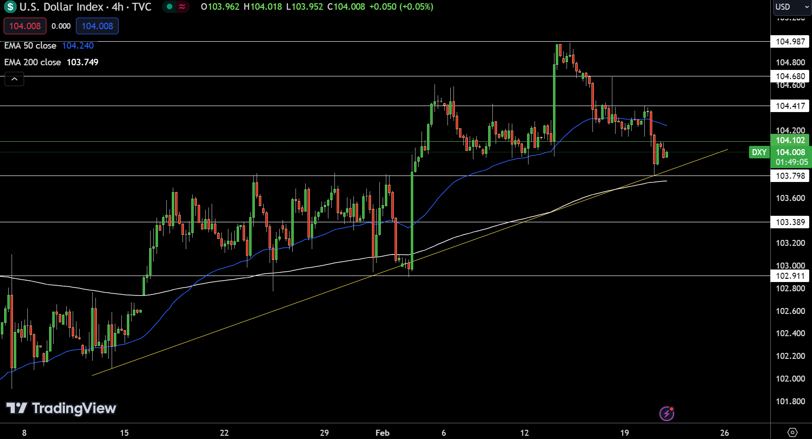This screenshot has height=439, width=812.
Task: Click the U.S. Dollar Index symbol title
Action: tap(85, 7)
